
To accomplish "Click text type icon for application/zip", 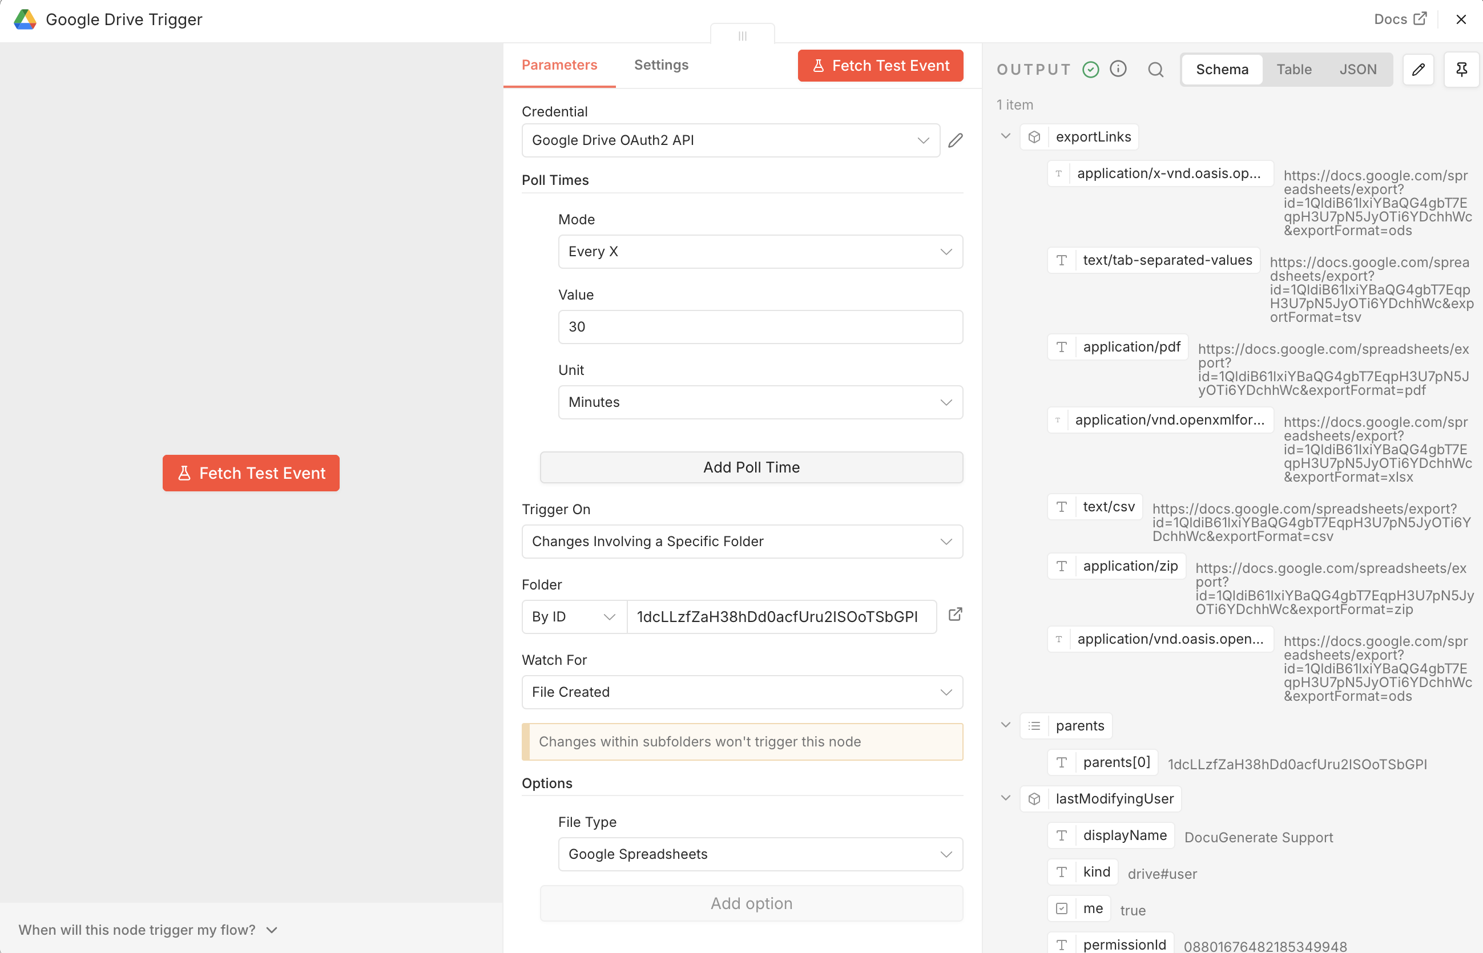I will [x=1062, y=566].
